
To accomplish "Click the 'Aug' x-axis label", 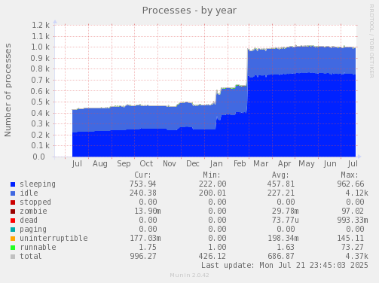I will 100,164.
